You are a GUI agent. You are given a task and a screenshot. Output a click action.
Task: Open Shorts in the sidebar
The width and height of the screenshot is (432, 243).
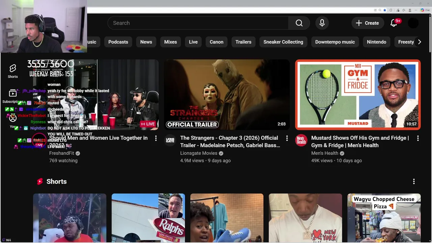point(13,71)
